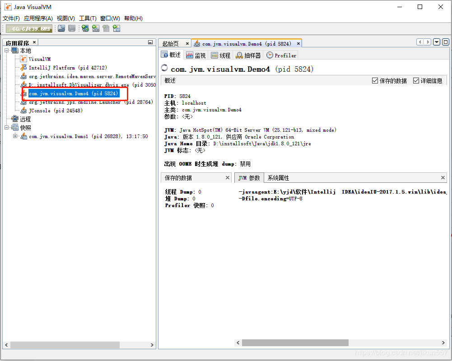Select com.jvm.visualvm.Demo4 (pid 5824) in tree
Viewport: 452px width, 361px height.
click(74, 93)
